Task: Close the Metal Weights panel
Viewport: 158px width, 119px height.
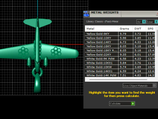Action: pyautogui.click(x=157, y=14)
